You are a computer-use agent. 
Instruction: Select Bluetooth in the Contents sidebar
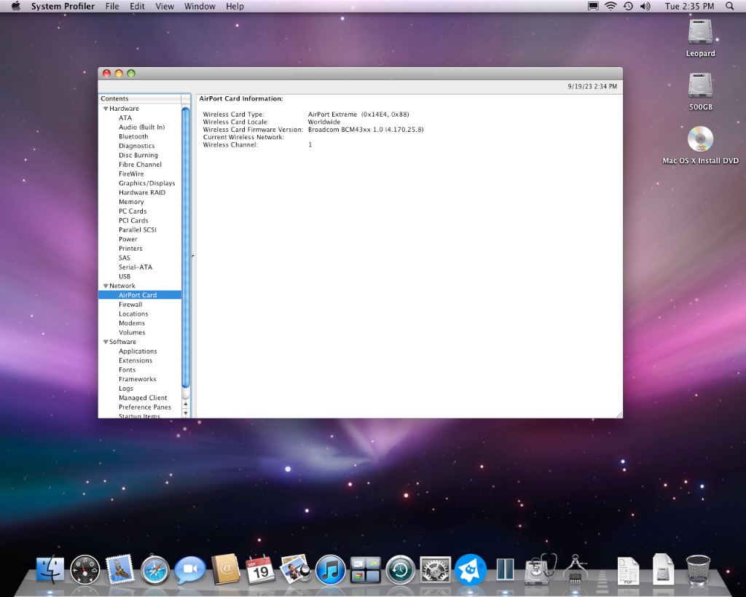coord(133,136)
